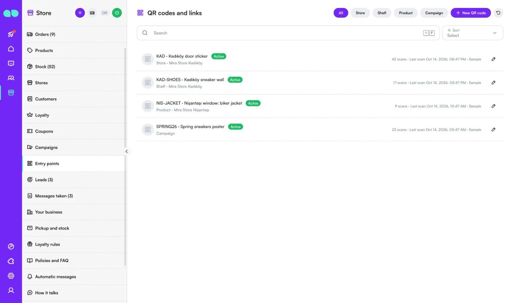Open the settings gear icon in rail
This screenshot has width=513, height=303.
point(11,276)
